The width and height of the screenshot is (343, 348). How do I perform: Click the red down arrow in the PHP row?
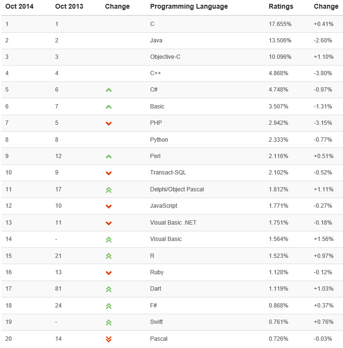tap(109, 123)
